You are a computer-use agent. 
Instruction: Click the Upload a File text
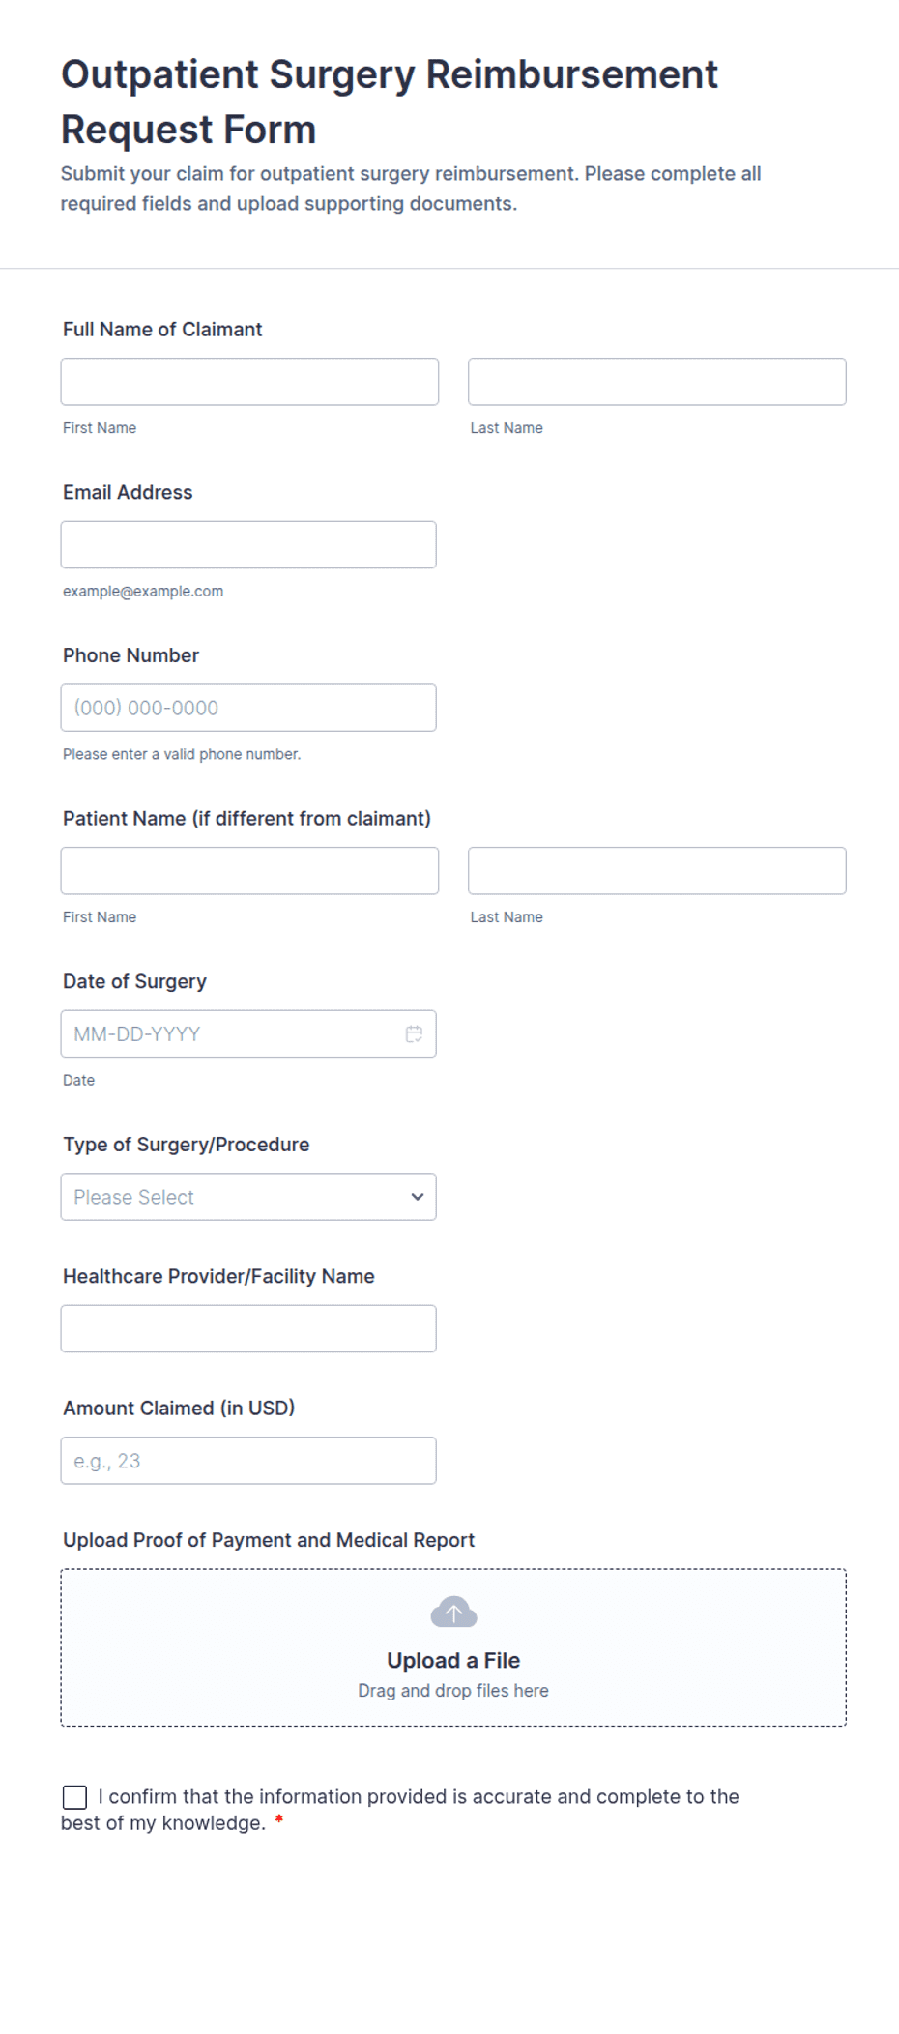(x=453, y=1660)
